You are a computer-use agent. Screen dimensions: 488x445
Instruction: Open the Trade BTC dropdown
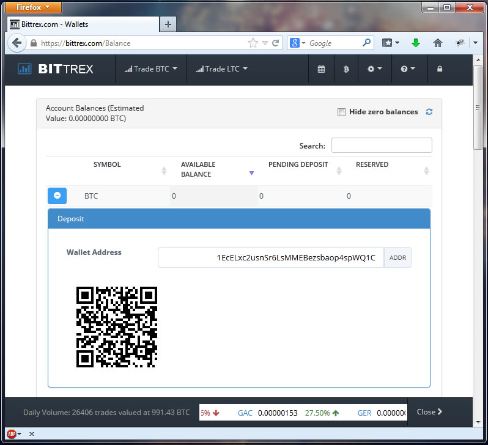150,69
